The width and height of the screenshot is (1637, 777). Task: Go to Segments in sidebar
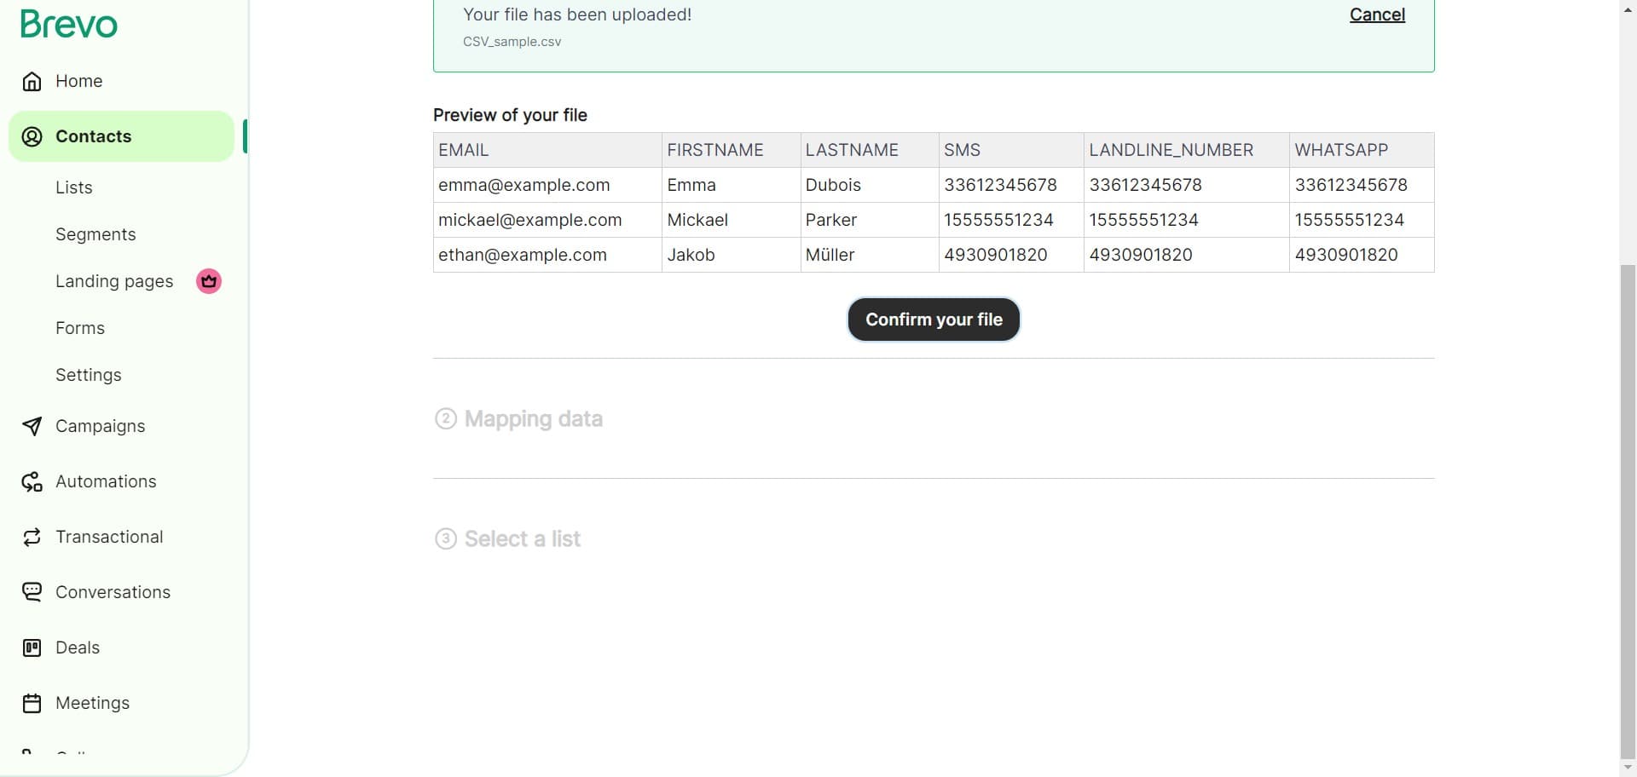click(95, 234)
